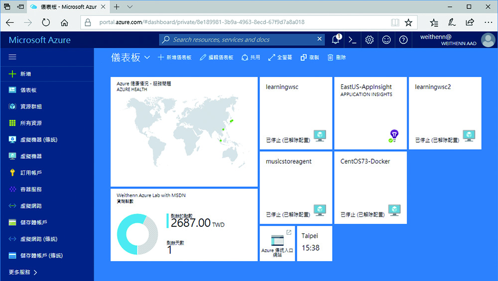The width and height of the screenshot is (498, 281).
Task: Open the reading view book icon
Action: [395, 22]
